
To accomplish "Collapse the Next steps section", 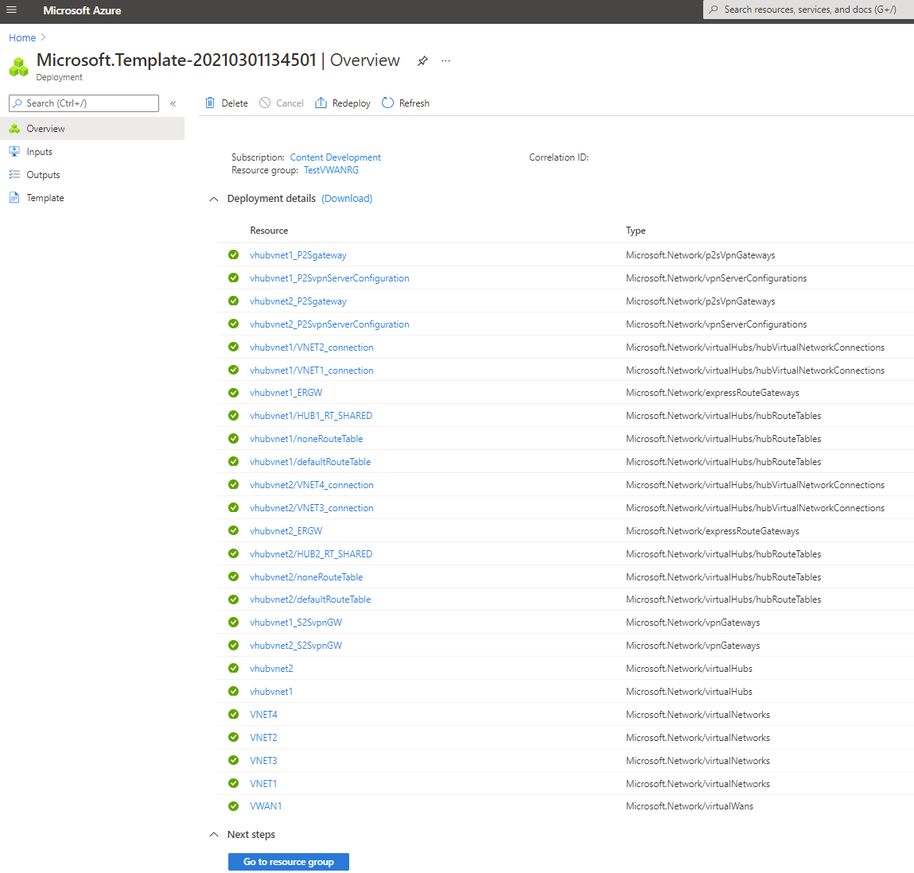I will [213, 834].
